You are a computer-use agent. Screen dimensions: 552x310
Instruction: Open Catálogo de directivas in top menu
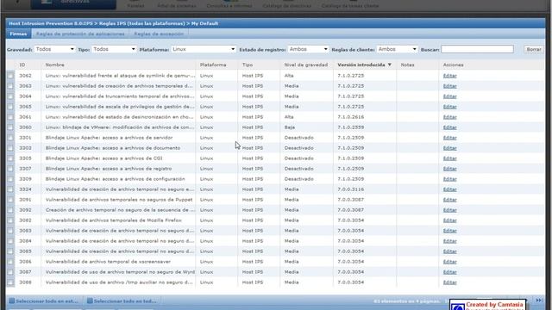pos(286,5)
